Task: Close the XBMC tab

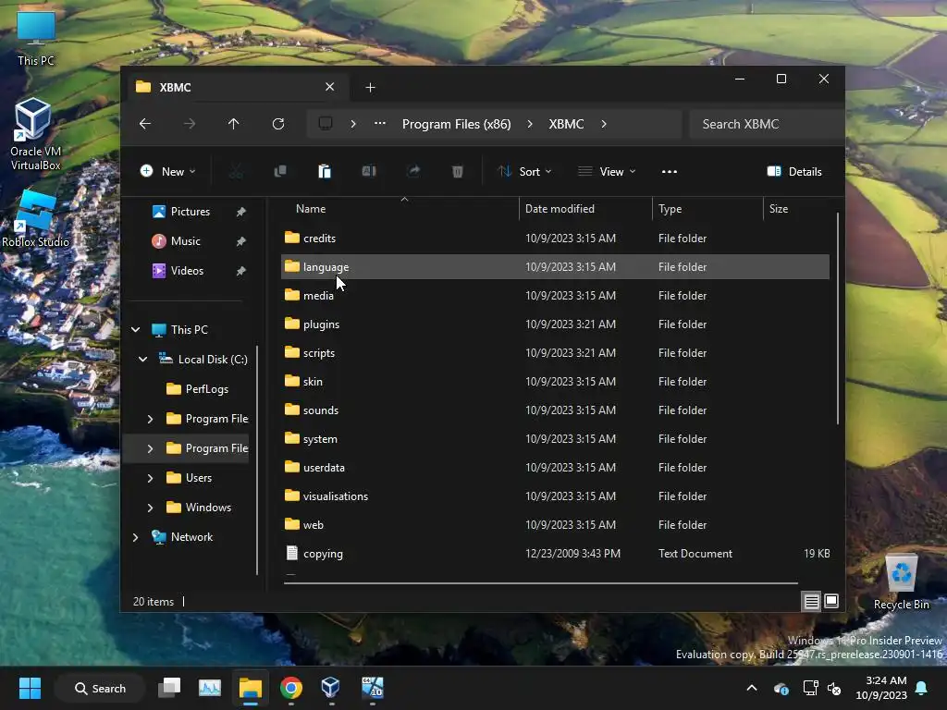Action: click(330, 87)
